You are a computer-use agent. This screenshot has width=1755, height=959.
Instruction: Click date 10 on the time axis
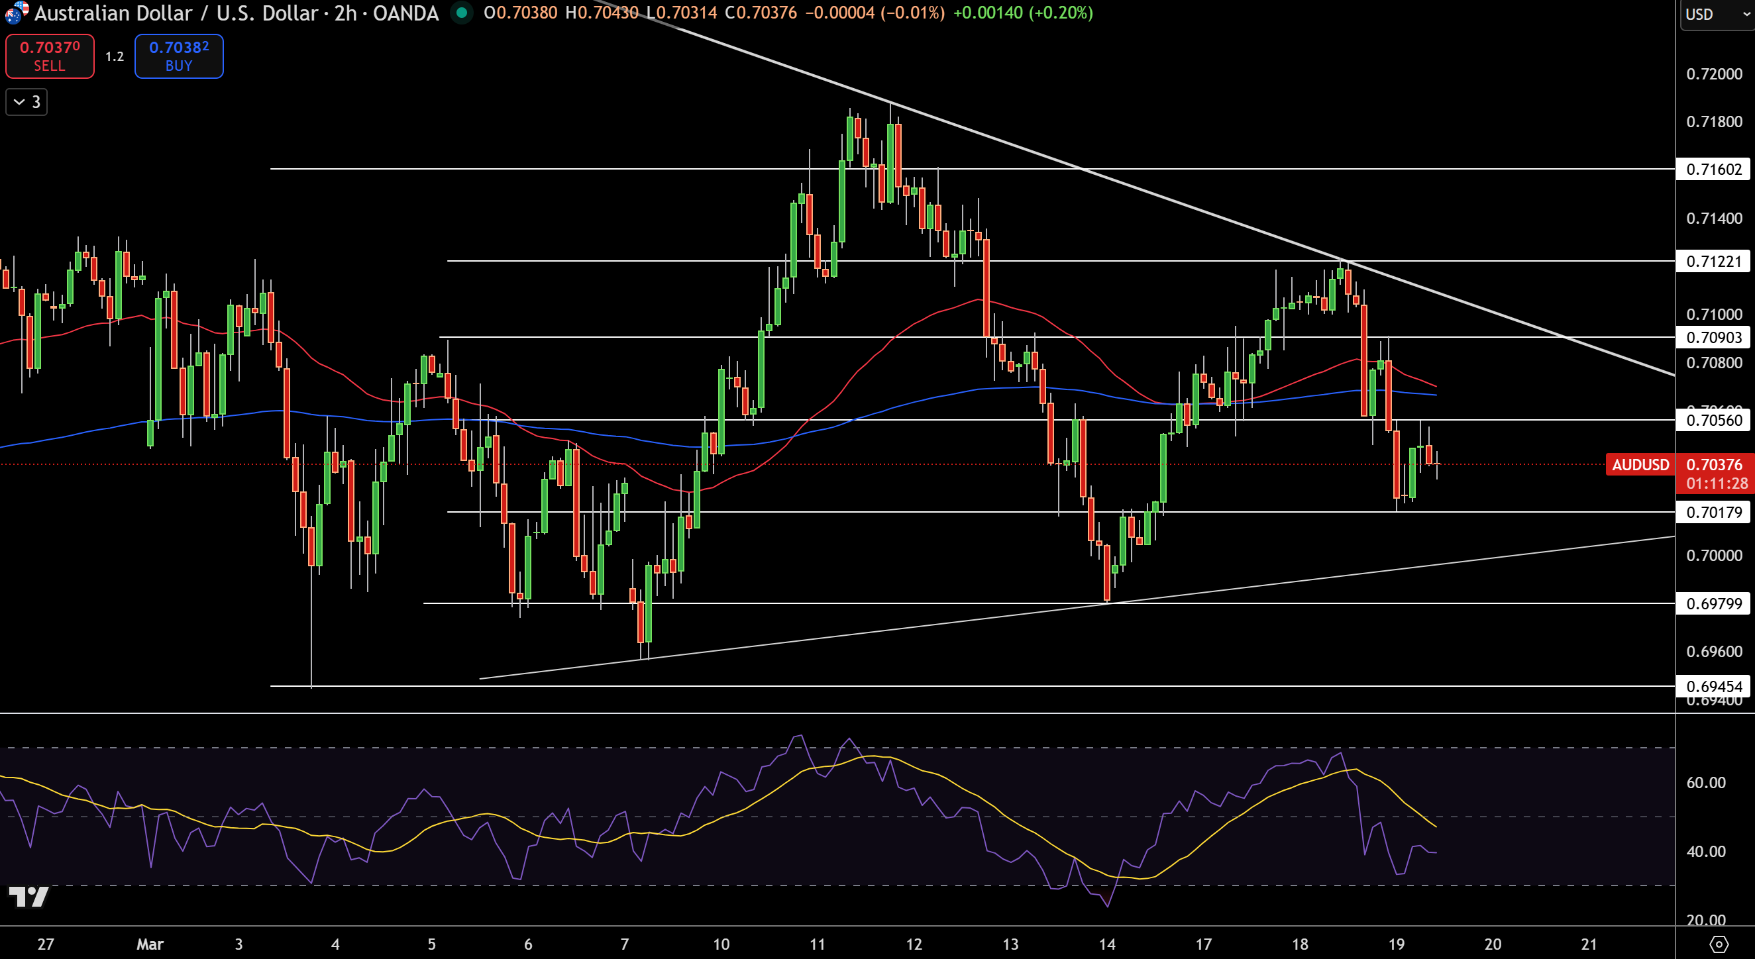[x=721, y=944]
